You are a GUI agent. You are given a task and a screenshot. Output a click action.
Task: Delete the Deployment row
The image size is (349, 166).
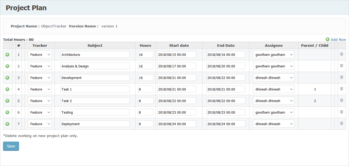341,123
